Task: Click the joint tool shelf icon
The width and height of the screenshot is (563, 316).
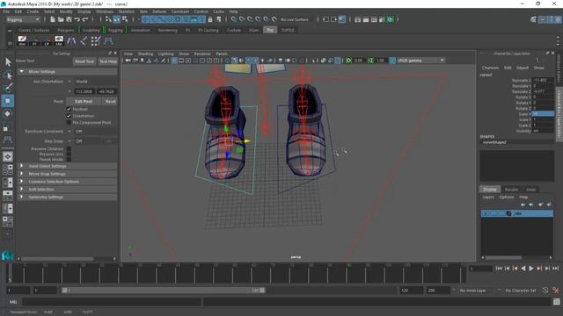Action: pos(71,41)
